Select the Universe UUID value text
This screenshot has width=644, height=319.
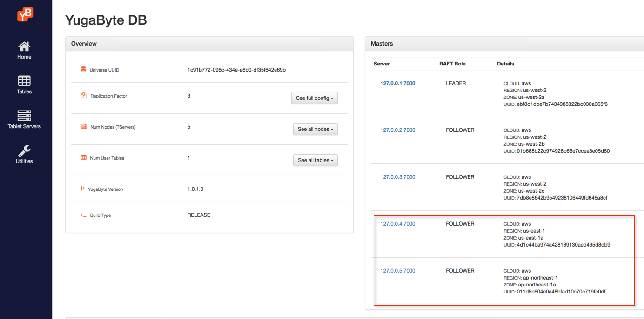[236, 70]
